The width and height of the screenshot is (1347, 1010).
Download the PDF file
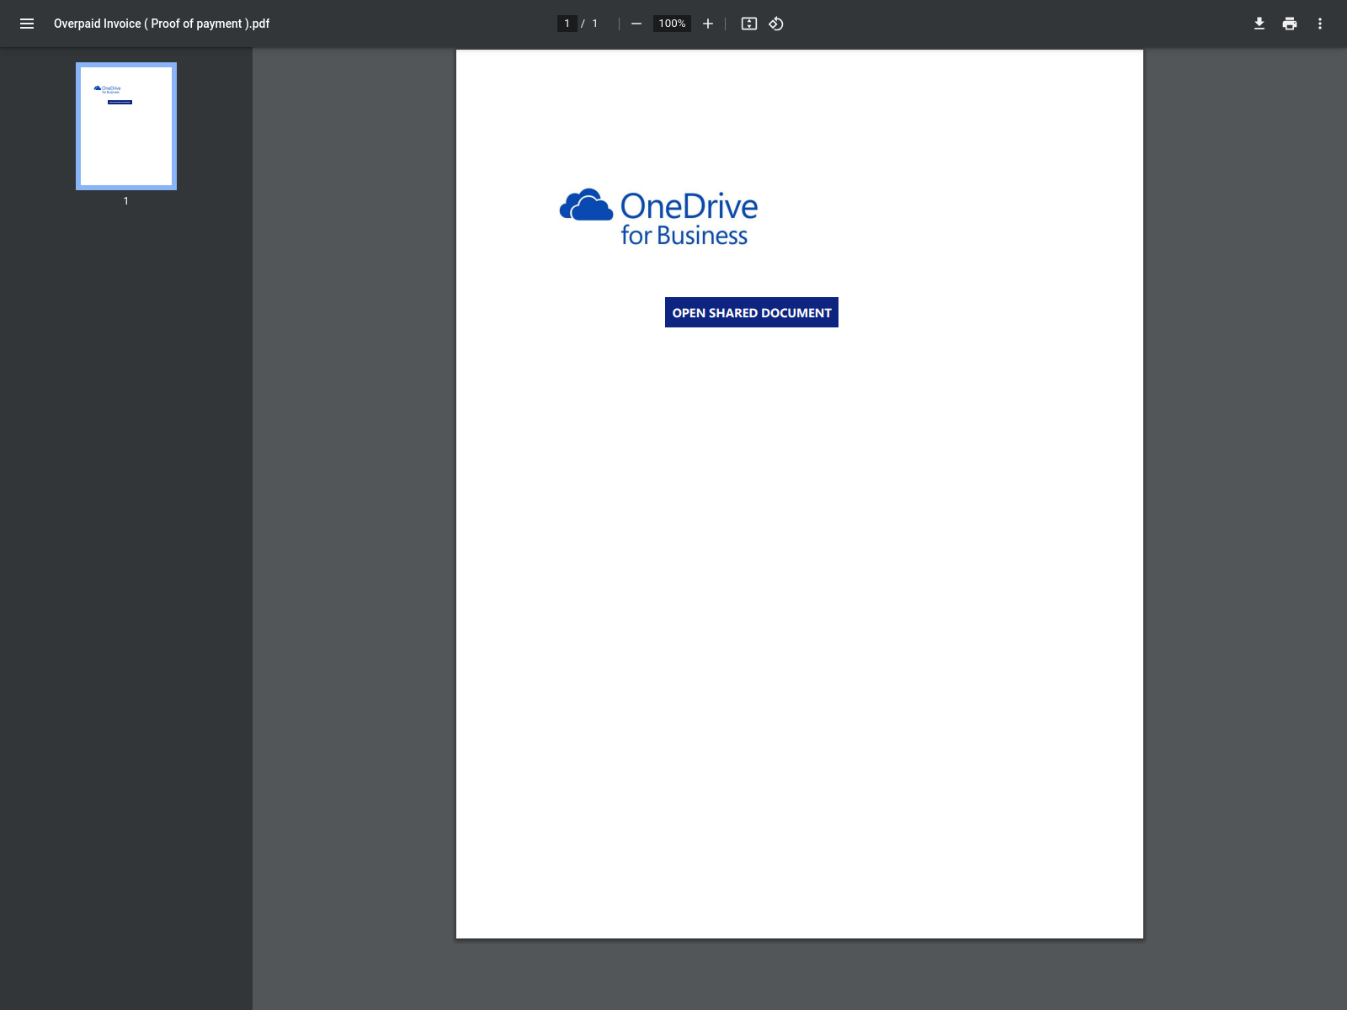point(1259,24)
